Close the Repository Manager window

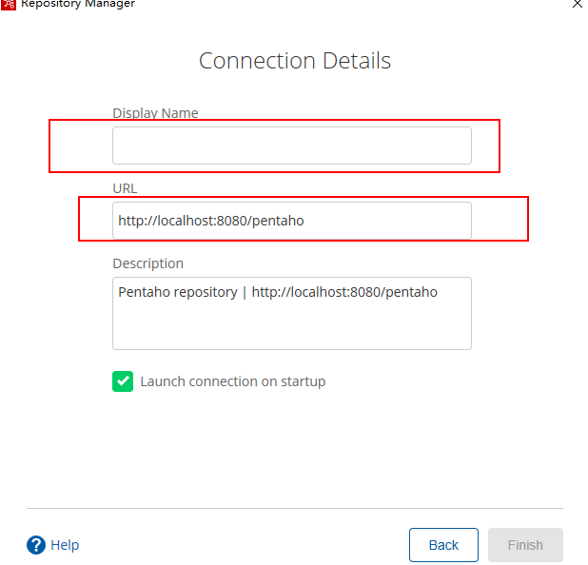click(577, 4)
